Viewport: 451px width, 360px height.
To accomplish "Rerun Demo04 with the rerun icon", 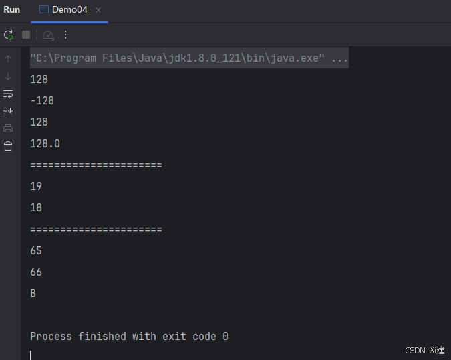I will [x=9, y=35].
